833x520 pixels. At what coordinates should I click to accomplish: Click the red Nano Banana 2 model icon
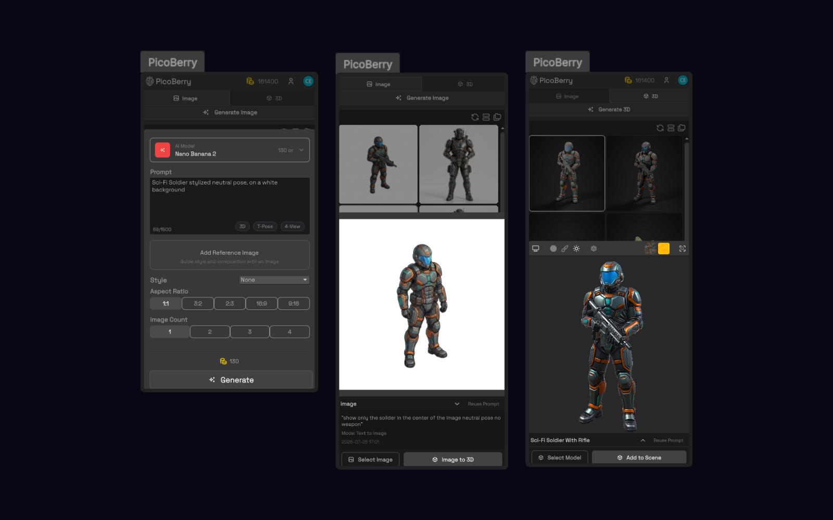tap(162, 150)
